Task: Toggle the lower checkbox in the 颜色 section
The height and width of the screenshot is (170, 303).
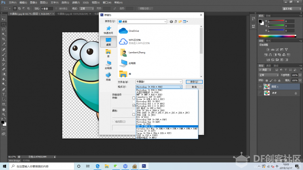Action: tap(134, 115)
